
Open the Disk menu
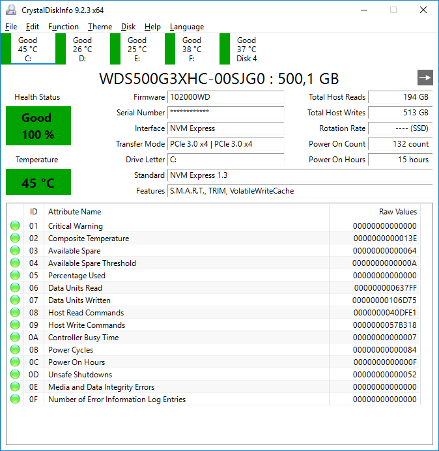(128, 27)
